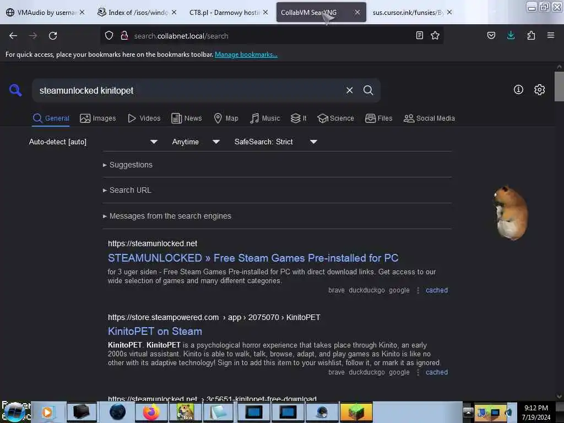Select the Images search category
Viewport: 564px width, 423px height.
click(98, 118)
